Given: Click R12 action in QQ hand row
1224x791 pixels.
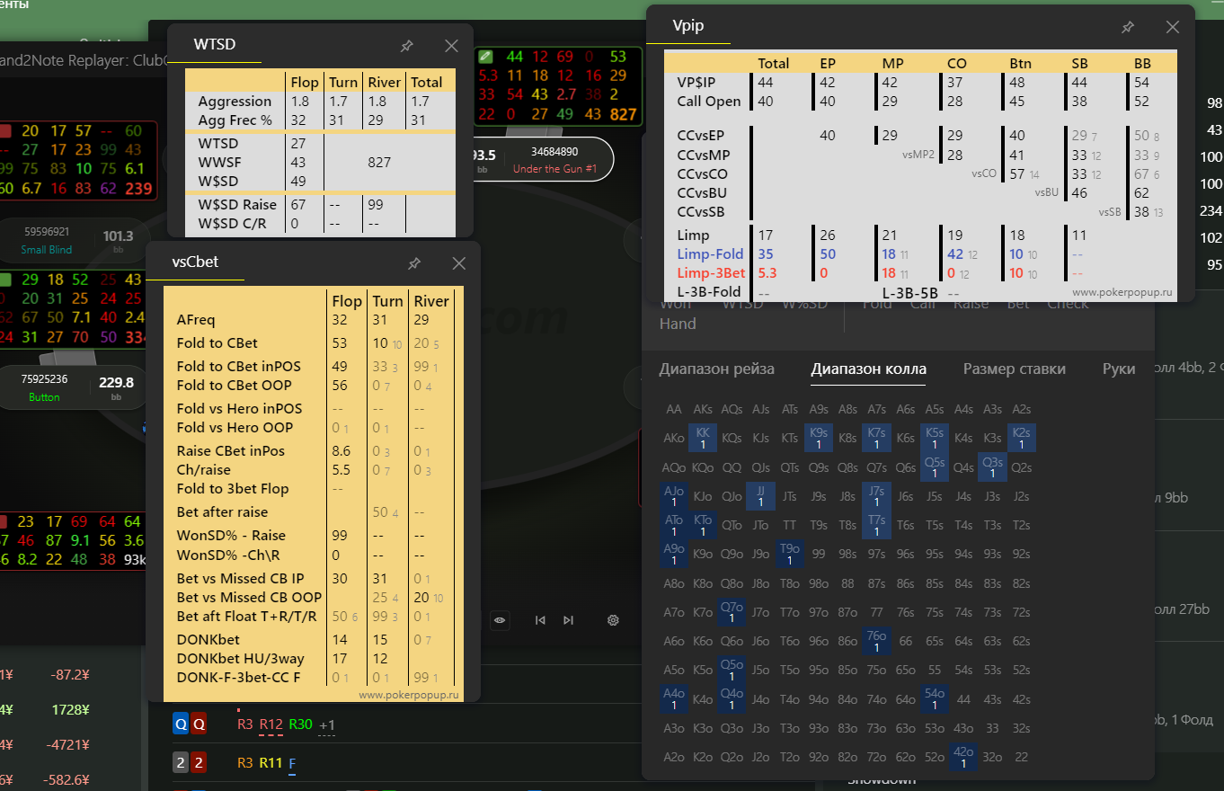Looking at the screenshot, I should pyautogui.click(x=271, y=724).
